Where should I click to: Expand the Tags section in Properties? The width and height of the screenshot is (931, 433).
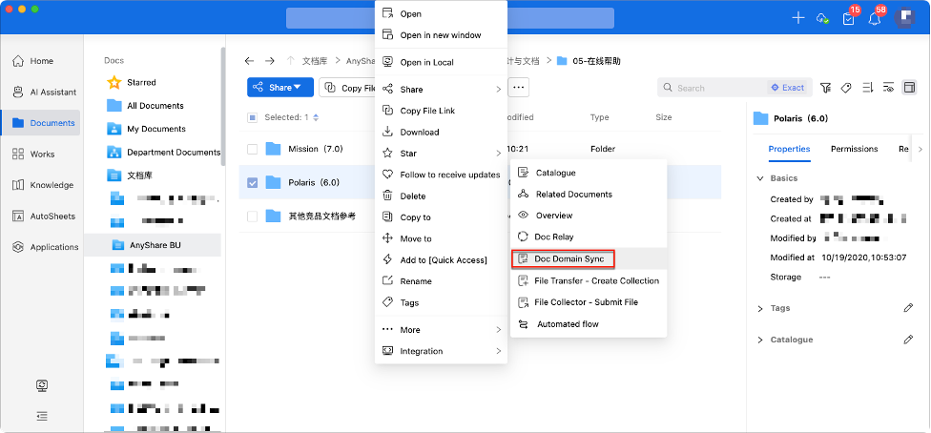(760, 308)
